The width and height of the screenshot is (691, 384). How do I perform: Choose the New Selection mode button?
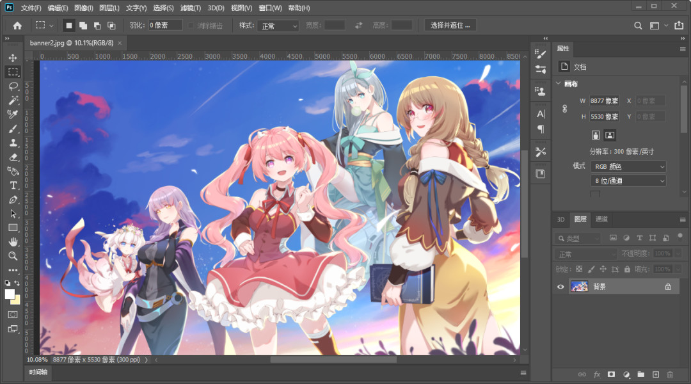coord(68,26)
